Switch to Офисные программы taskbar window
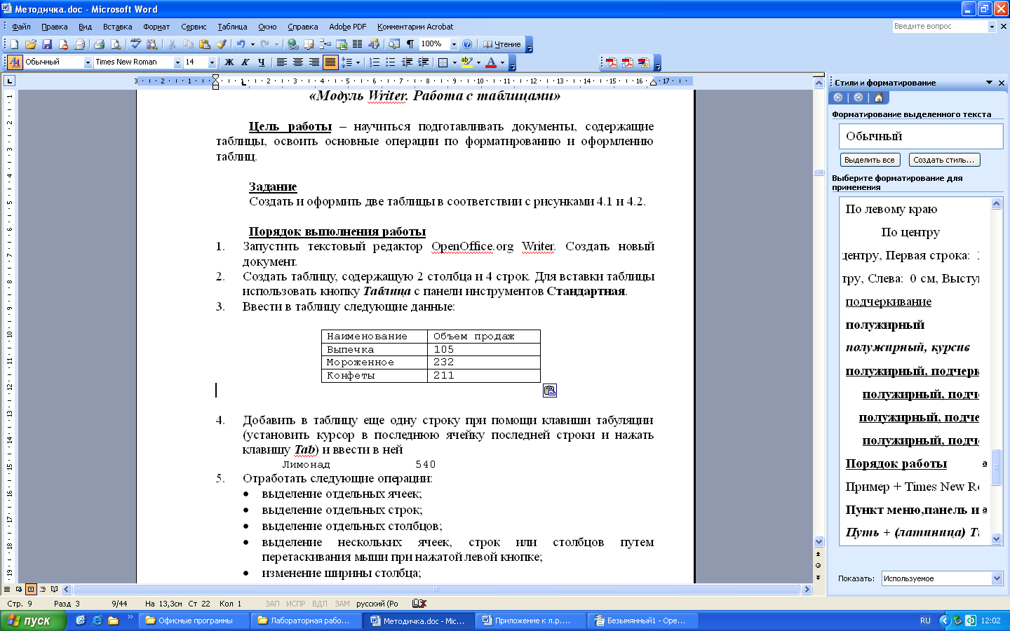Screen dimensions: 1010x631 (x=195, y=620)
